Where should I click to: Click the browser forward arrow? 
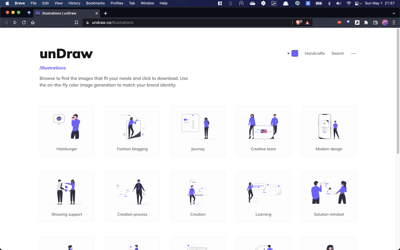click(15, 23)
